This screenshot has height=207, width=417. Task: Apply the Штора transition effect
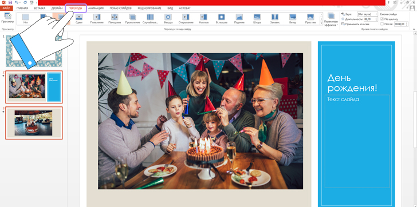coord(257,19)
